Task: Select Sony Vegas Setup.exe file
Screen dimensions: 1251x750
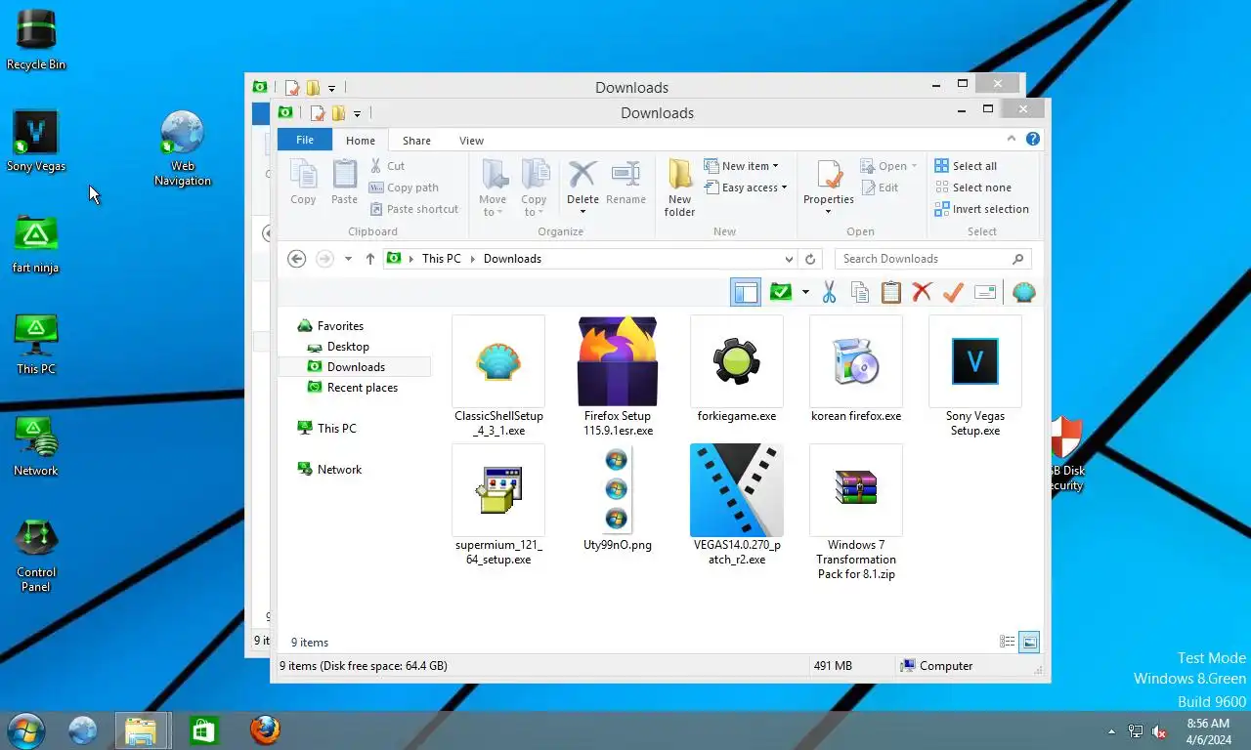Action: point(975,376)
